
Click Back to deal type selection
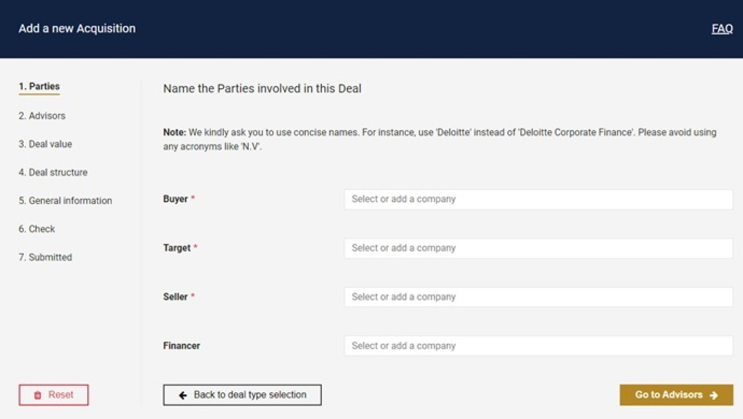point(243,395)
